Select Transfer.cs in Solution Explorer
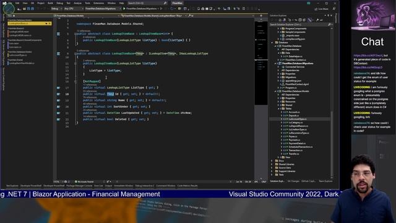Image resolution: width=396 pixels, height=223 pixels. (x=294, y=154)
